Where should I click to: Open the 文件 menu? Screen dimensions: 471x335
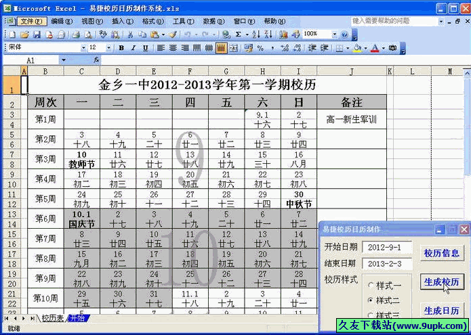coord(32,21)
